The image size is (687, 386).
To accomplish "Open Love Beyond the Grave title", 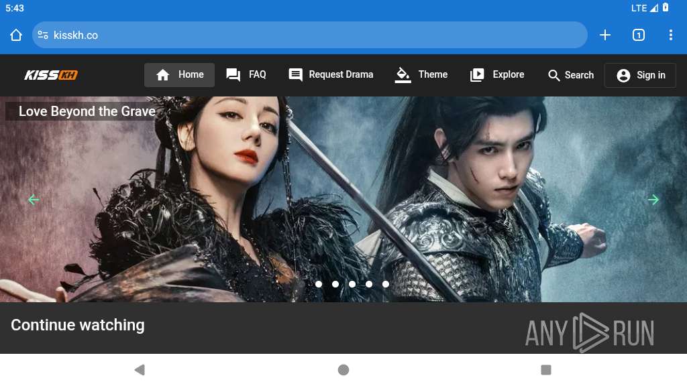I will tap(87, 111).
